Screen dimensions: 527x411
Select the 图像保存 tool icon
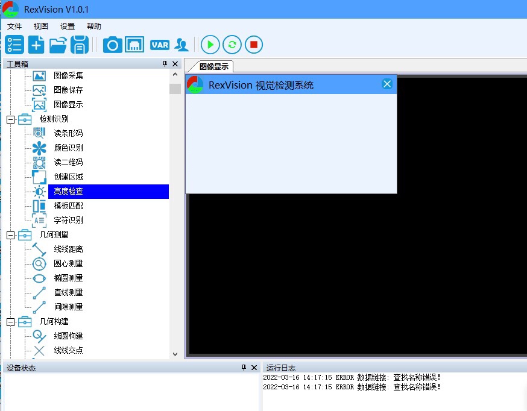(x=39, y=90)
